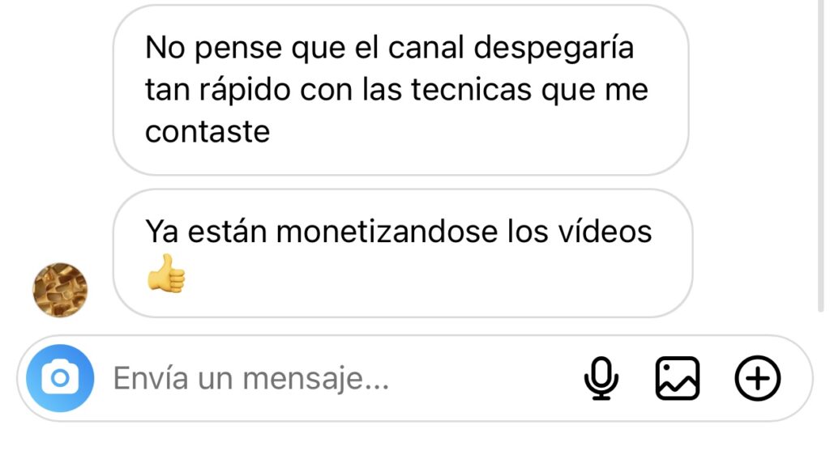Viewport: 830px width, 455px height.
Task: Select the "Ya están monetizandose" message bubble
Action: (x=403, y=253)
